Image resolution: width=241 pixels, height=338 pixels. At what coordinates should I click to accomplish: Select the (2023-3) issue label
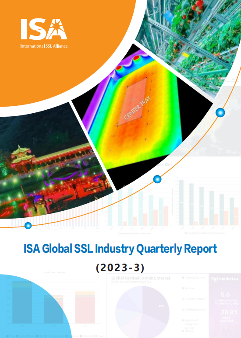pyautogui.click(x=120, y=268)
